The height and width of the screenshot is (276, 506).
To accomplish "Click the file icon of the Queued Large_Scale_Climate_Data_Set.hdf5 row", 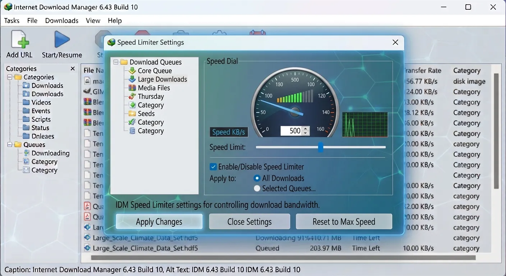I will click(87, 248).
